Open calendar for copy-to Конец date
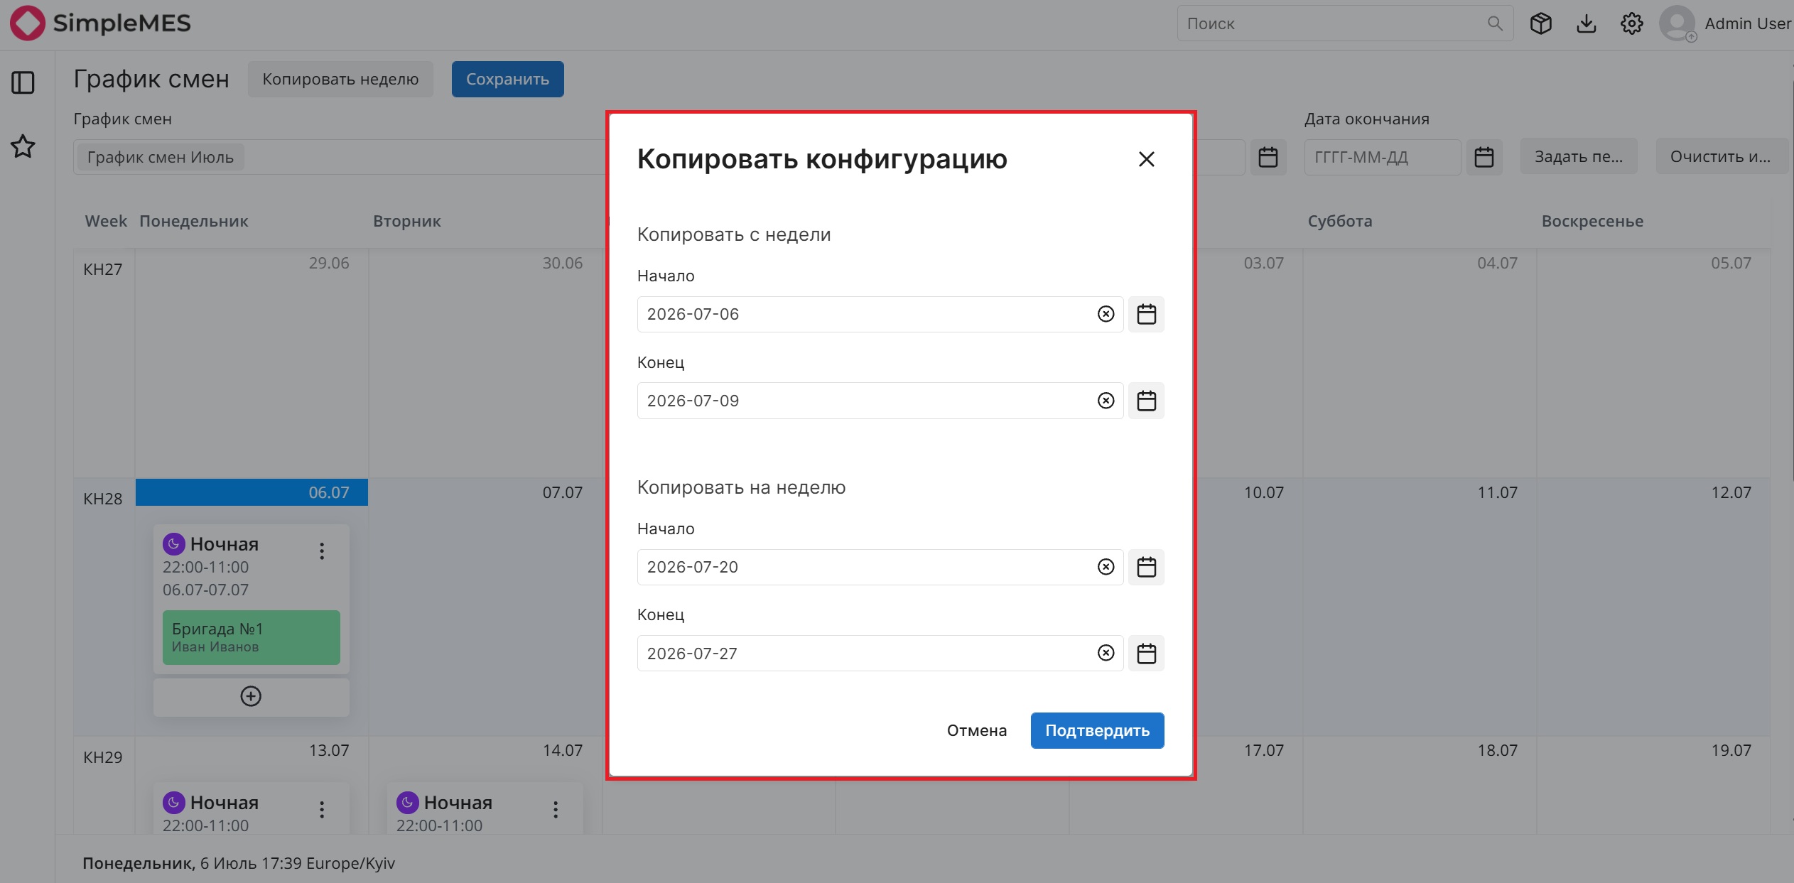Screen dimensions: 1794x883 click(x=1146, y=653)
